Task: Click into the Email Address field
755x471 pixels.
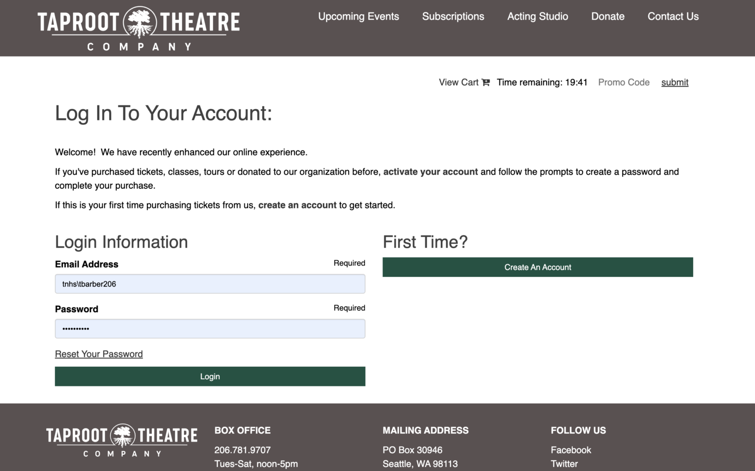Action: (x=210, y=284)
